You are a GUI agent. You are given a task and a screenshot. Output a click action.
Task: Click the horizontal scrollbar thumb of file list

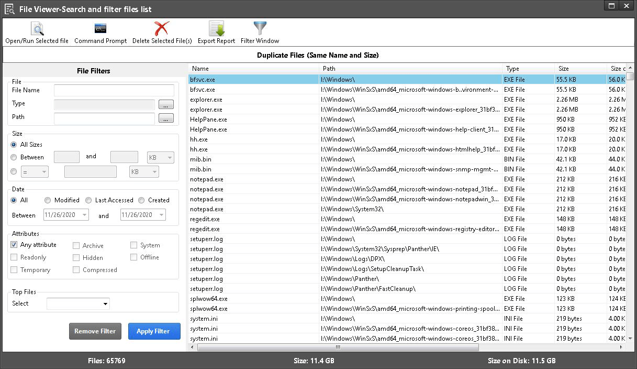coord(338,347)
